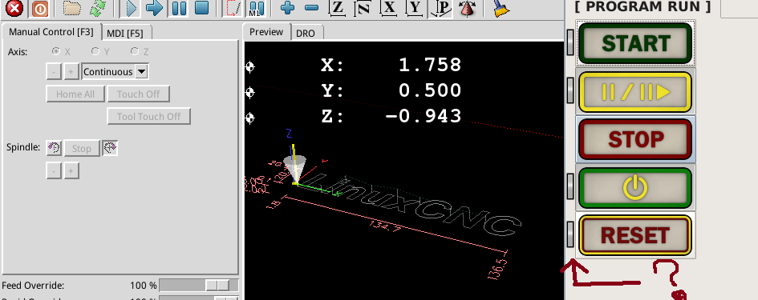The width and height of the screenshot is (758, 300).
Task: Click the Home All button
Action: pyautogui.click(x=75, y=94)
